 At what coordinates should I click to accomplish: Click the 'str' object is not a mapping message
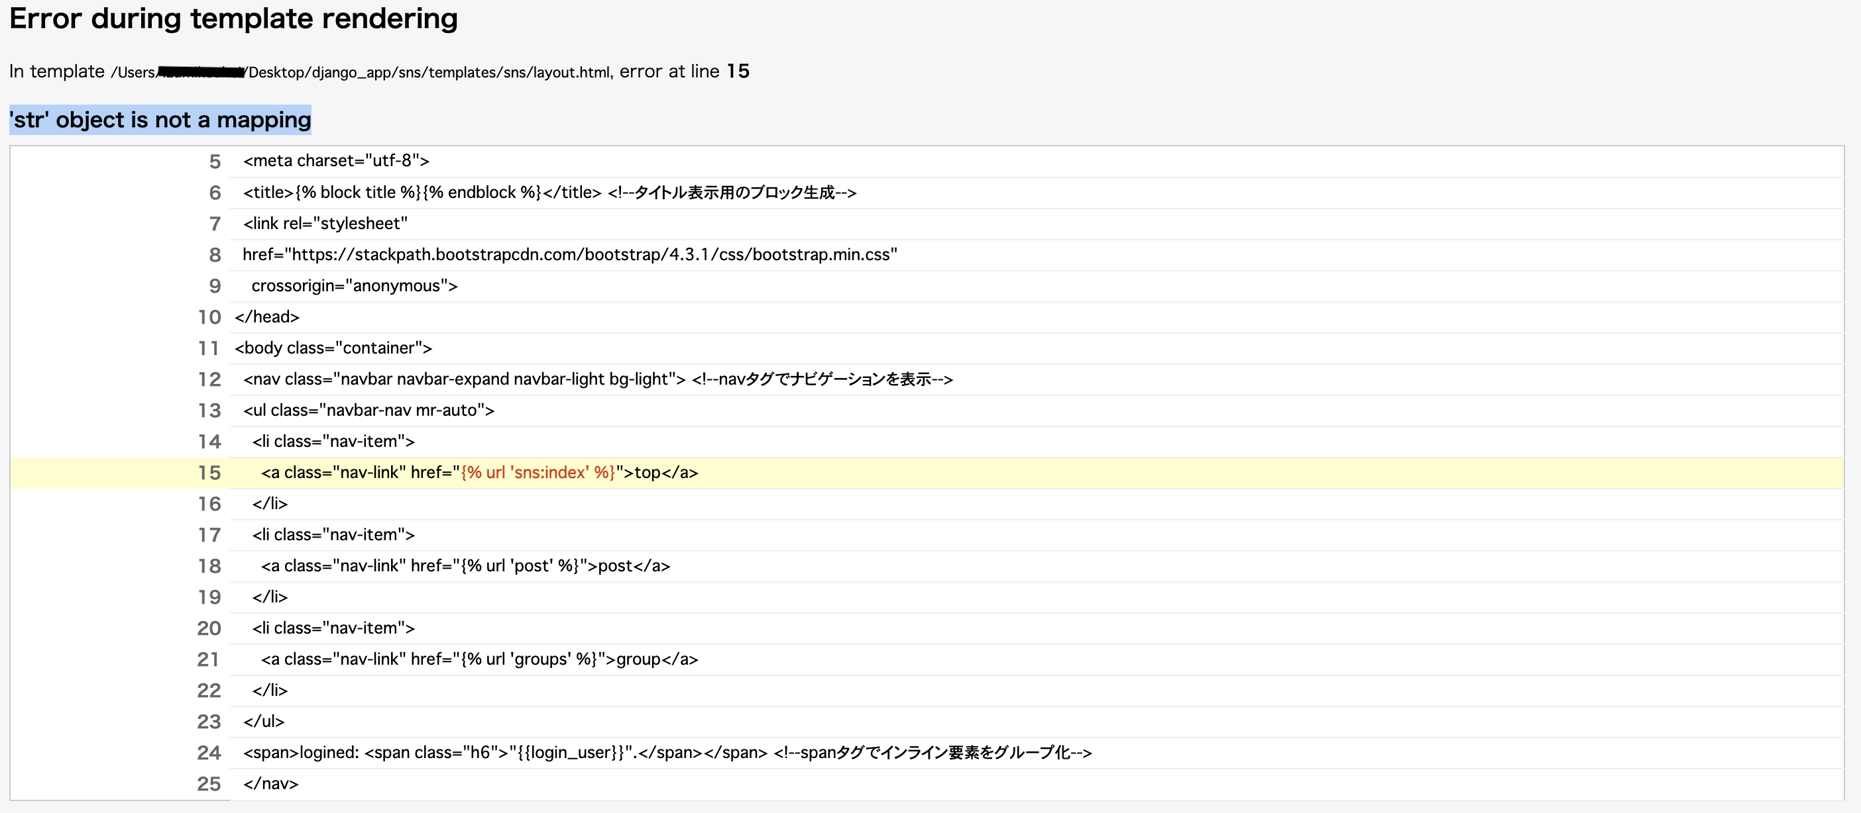point(159,120)
